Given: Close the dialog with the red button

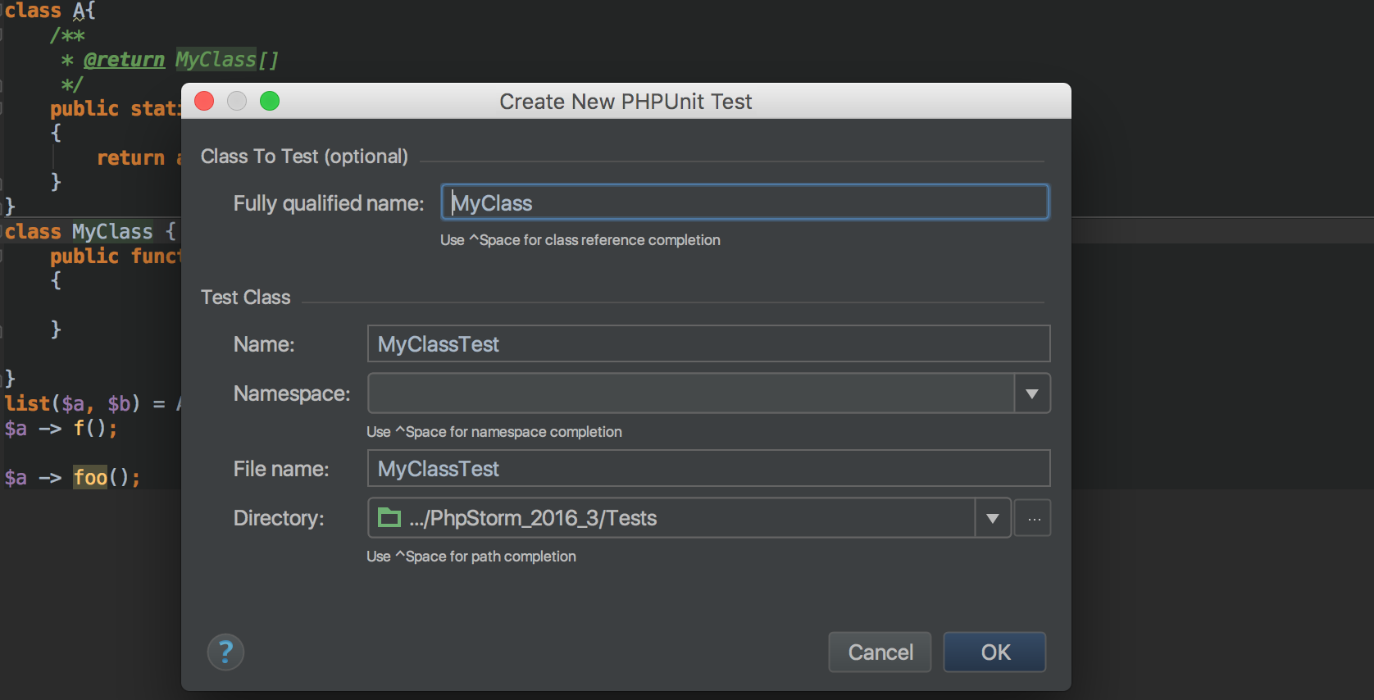Looking at the screenshot, I should [204, 101].
